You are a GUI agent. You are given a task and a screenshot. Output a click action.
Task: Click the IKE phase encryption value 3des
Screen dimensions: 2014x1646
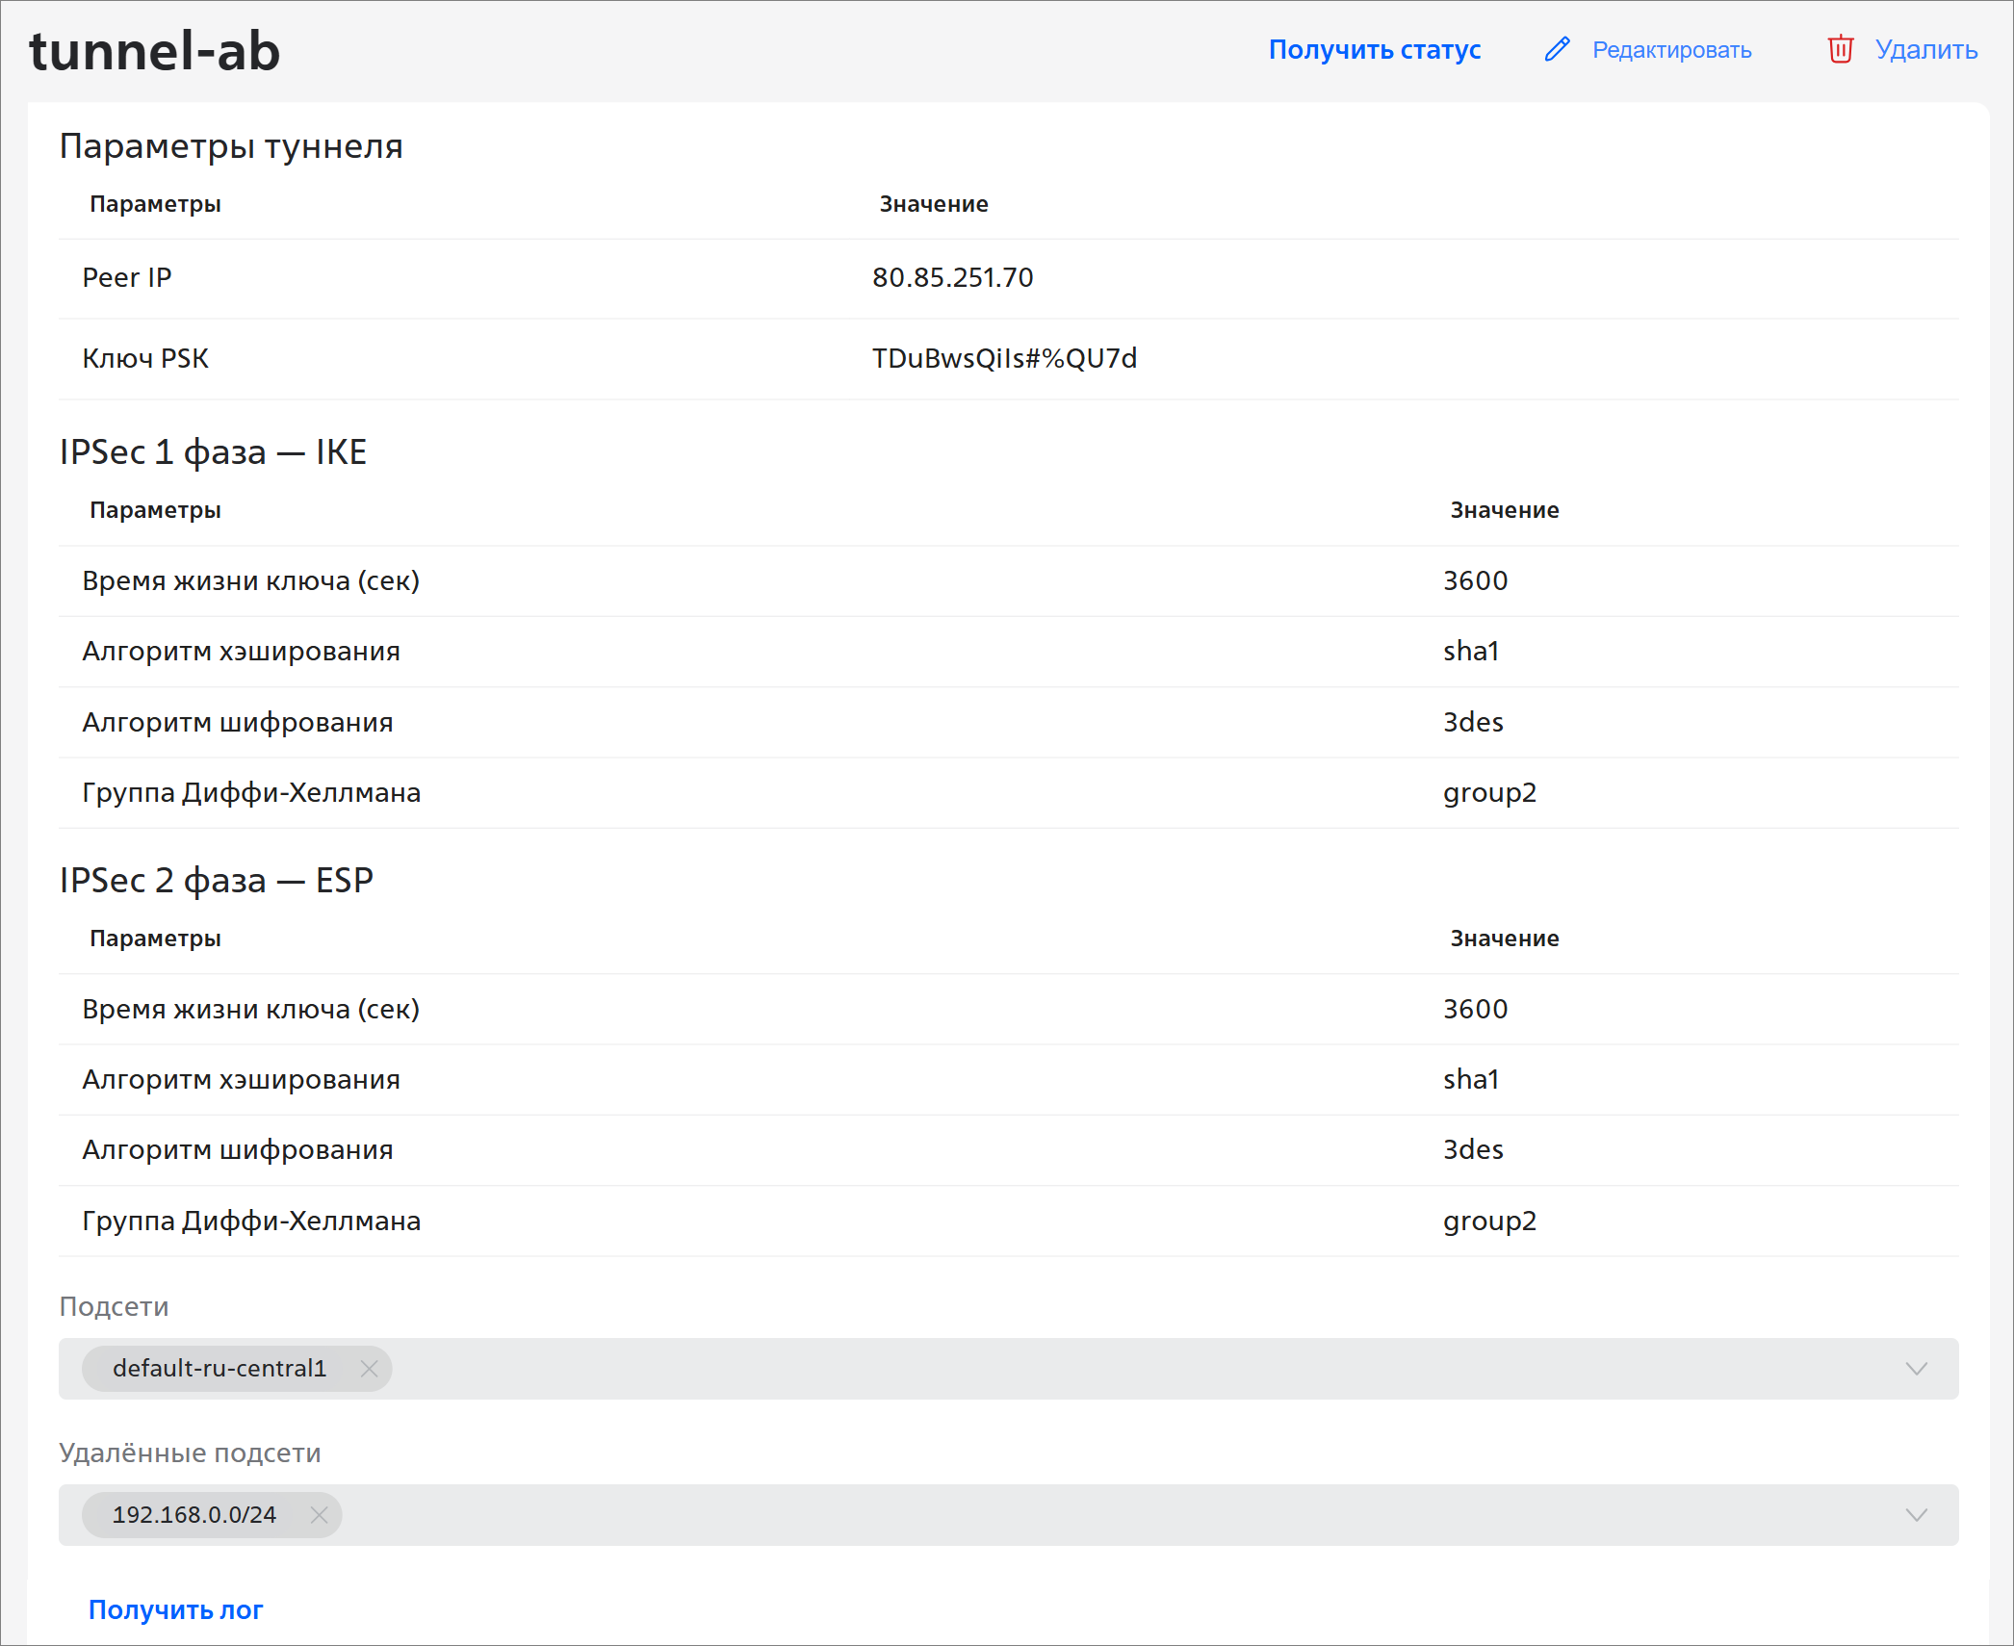click(x=1472, y=722)
